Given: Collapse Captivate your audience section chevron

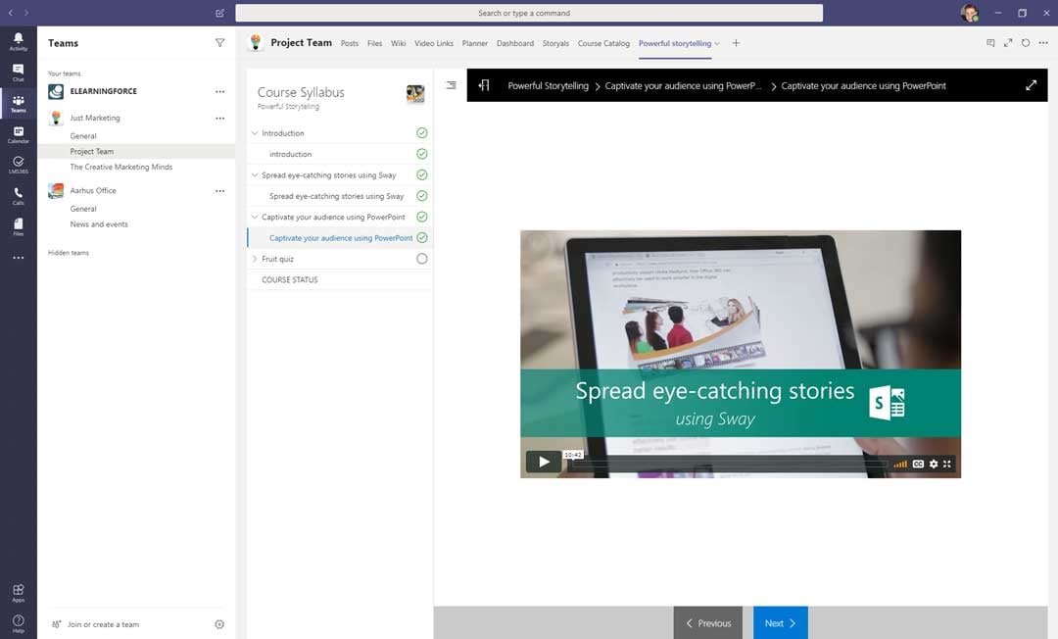Looking at the screenshot, I should [255, 217].
